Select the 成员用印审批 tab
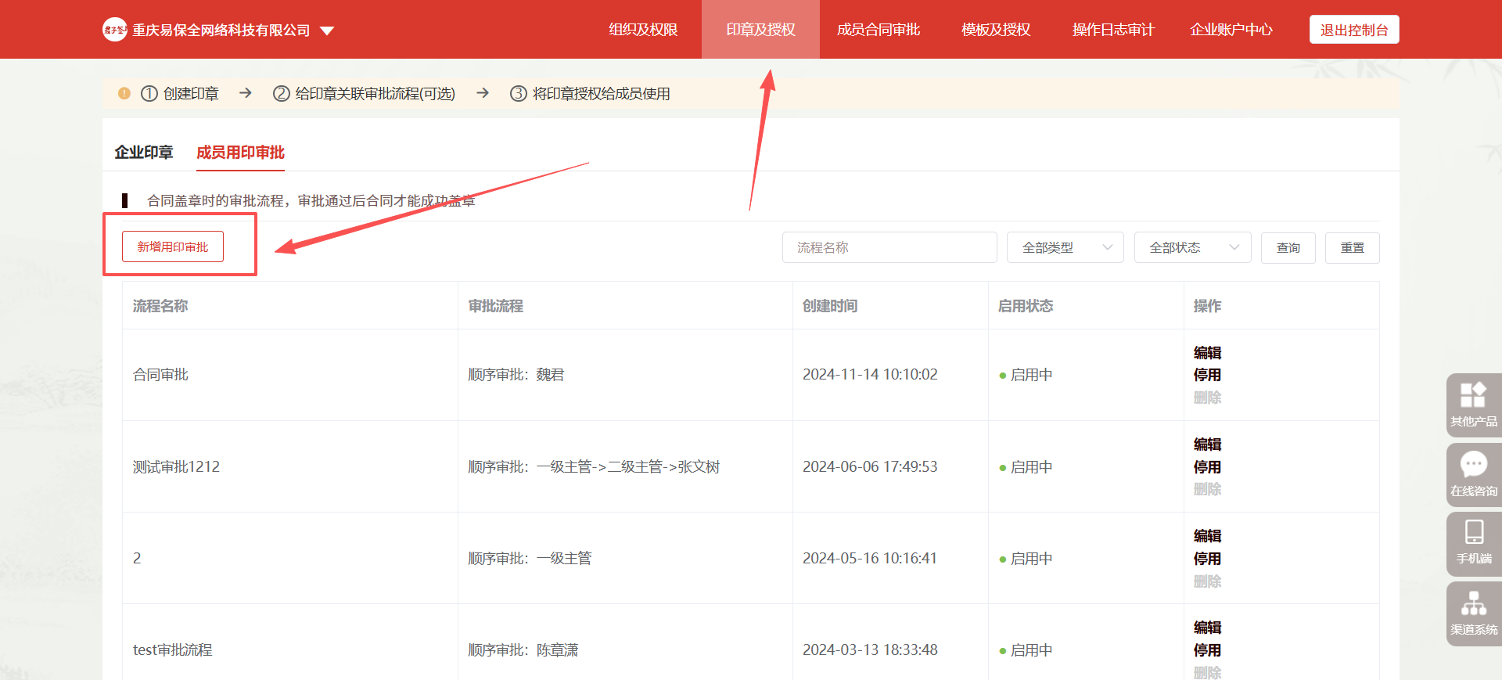Viewport: 1502px width, 680px height. [240, 153]
